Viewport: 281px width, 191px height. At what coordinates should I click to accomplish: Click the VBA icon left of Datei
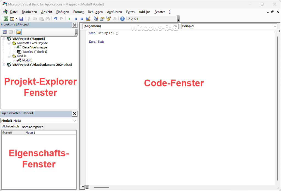[5, 12]
